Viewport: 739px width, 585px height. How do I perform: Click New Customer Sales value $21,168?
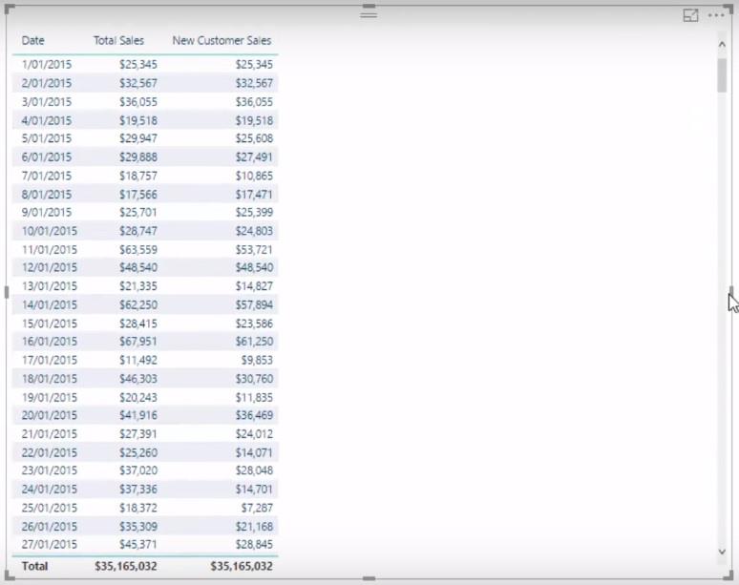[254, 526]
